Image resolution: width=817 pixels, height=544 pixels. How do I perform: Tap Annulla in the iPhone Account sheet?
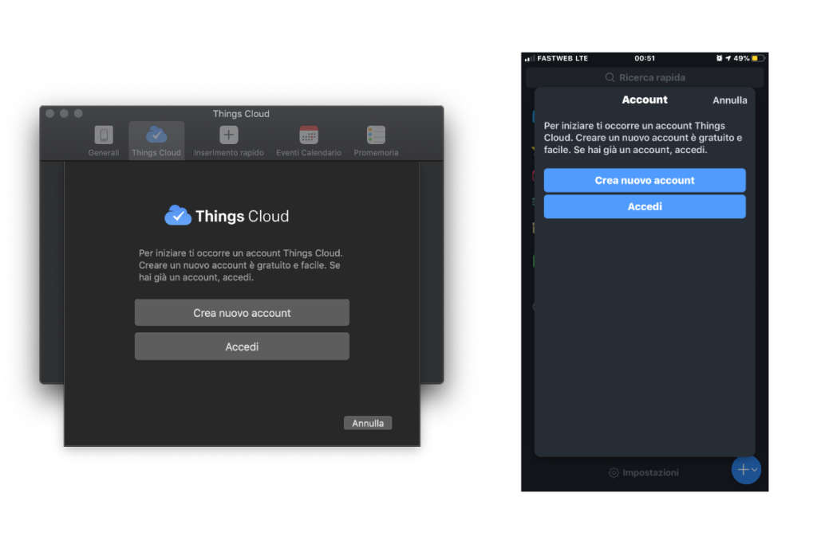[729, 100]
